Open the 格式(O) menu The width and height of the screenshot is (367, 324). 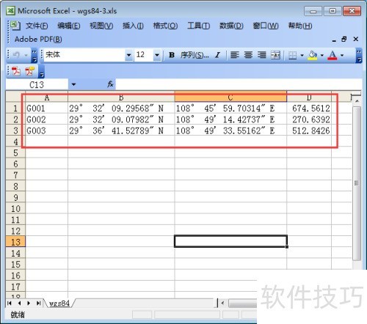pyautogui.click(x=165, y=26)
